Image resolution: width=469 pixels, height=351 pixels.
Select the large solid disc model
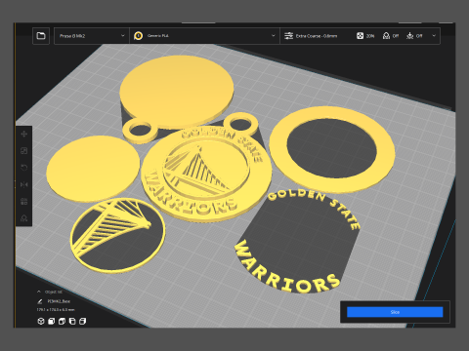pyautogui.click(x=177, y=91)
